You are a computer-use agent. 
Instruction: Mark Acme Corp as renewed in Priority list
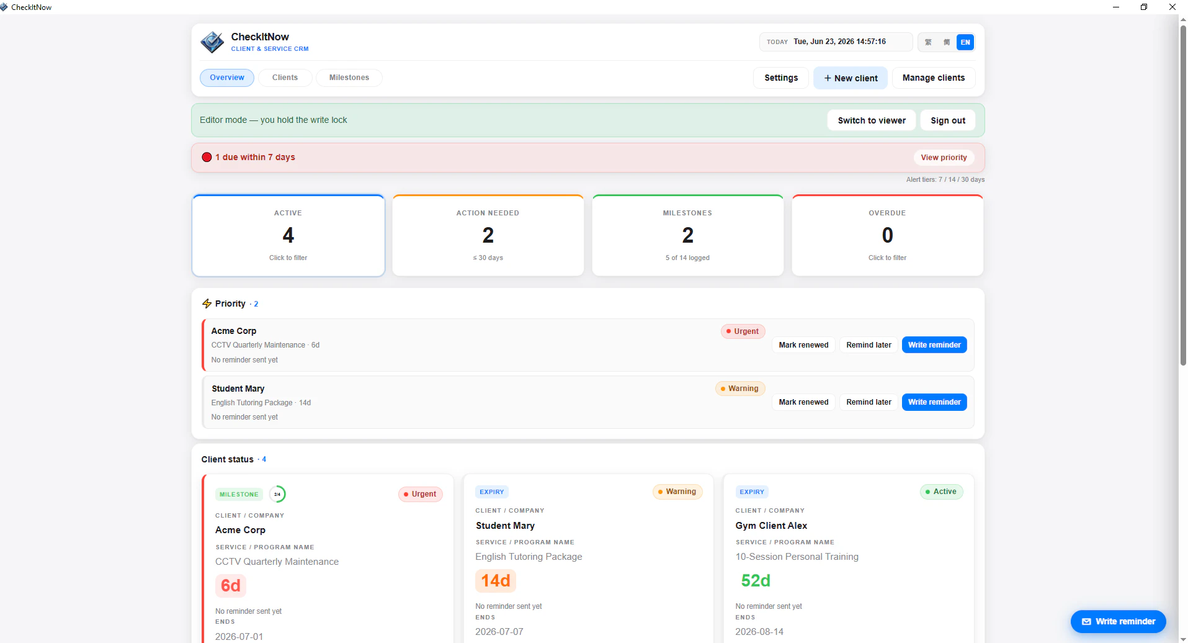(803, 345)
